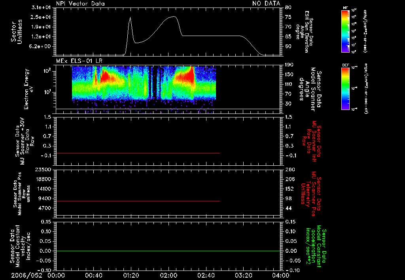Click the 'Model Scanner Pos Raw' axis label

22,194
